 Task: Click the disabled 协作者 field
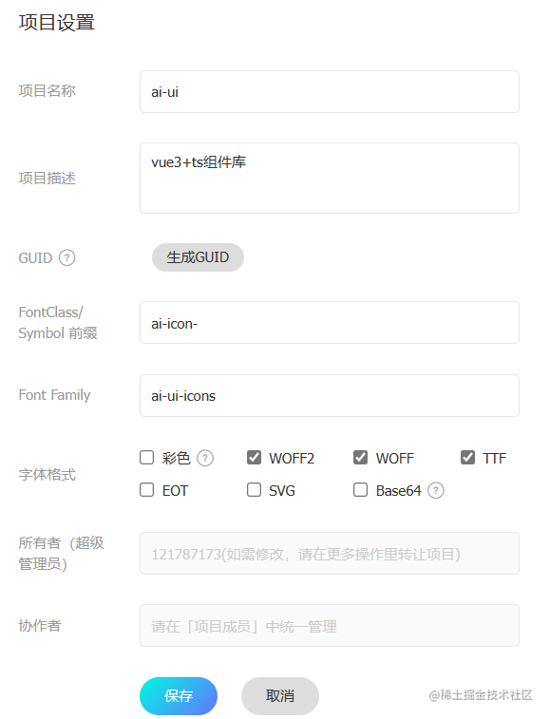(330, 626)
